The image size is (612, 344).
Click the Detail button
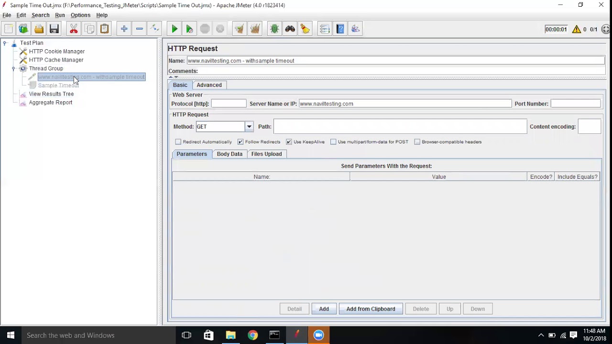[295, 309]
